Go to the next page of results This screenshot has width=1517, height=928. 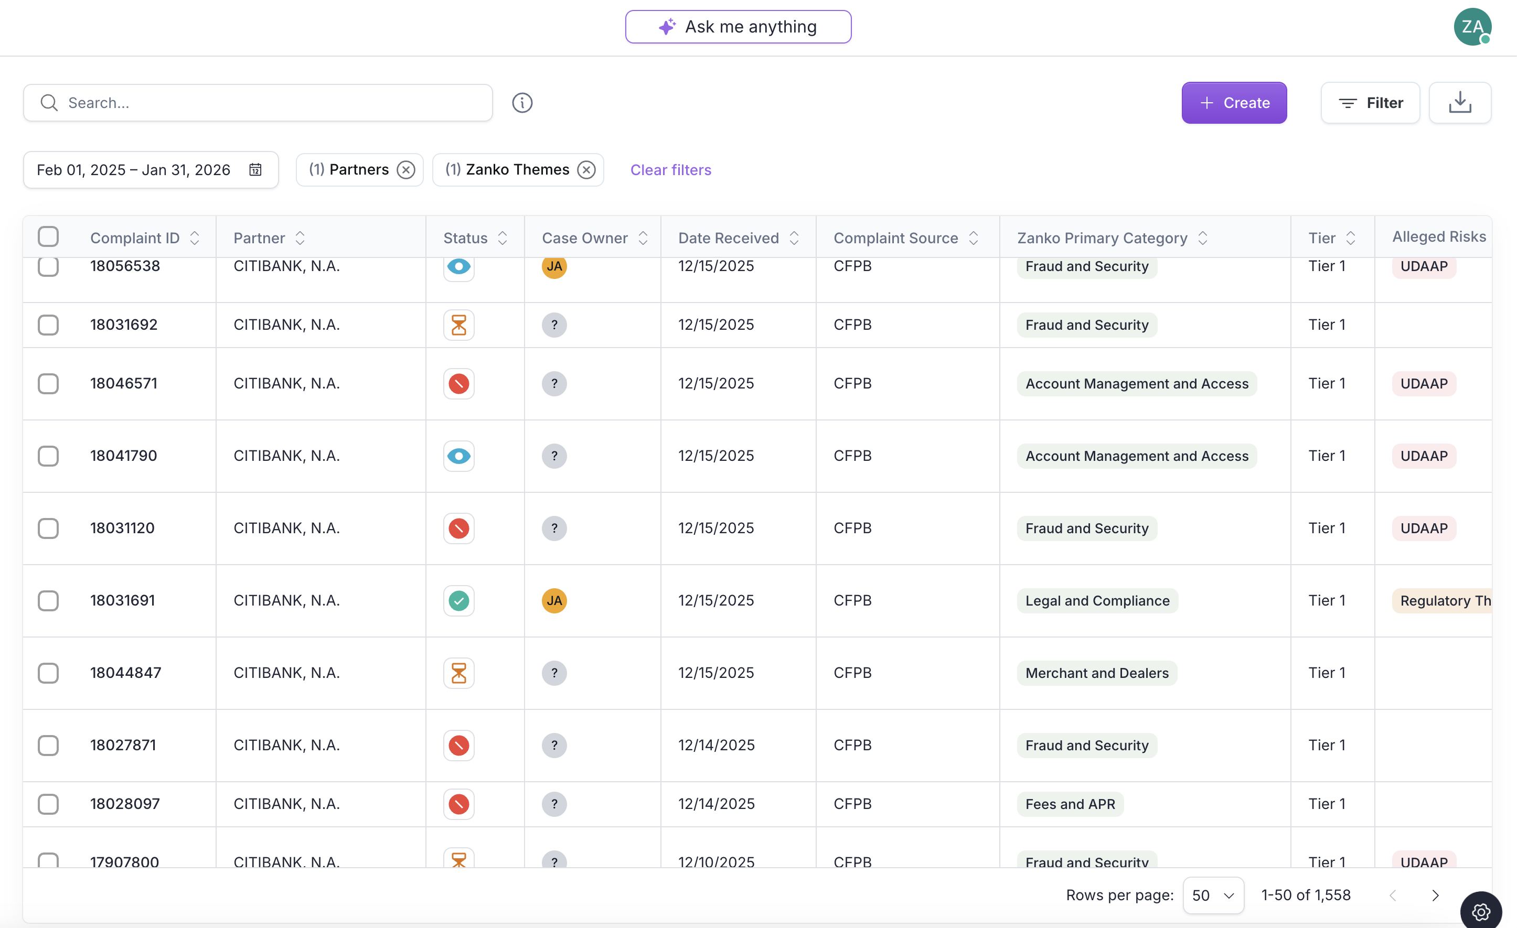pos(1435,895)
